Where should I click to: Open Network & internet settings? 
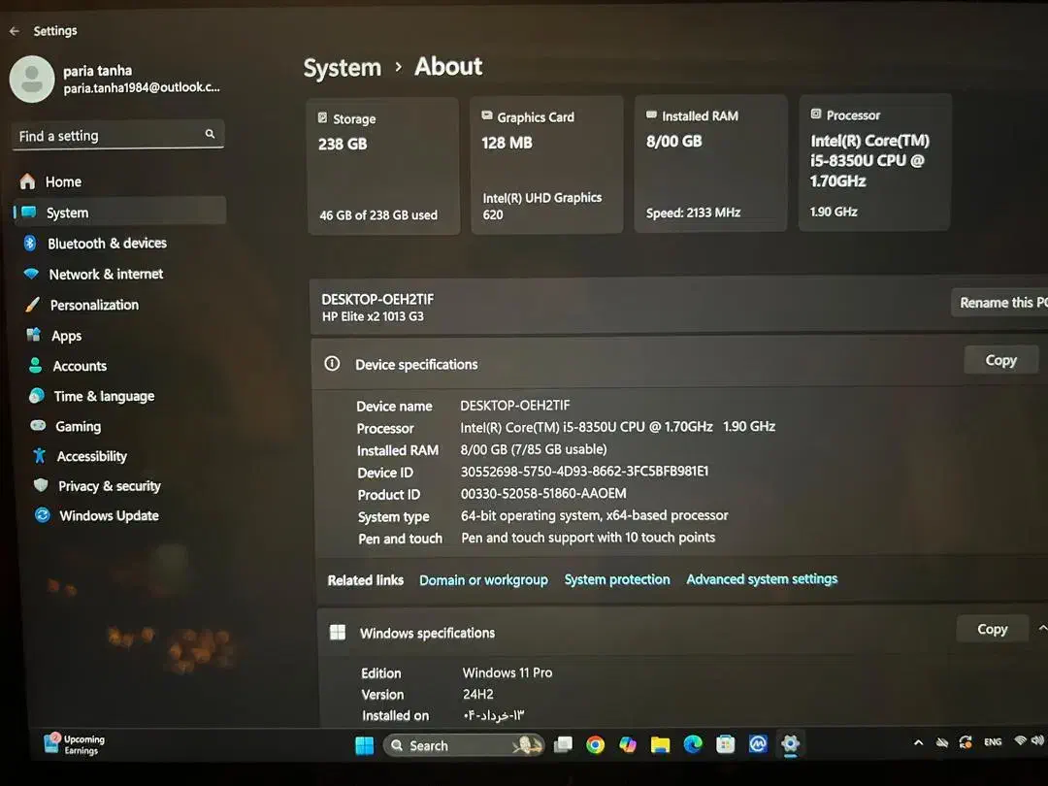pos(106,275)
